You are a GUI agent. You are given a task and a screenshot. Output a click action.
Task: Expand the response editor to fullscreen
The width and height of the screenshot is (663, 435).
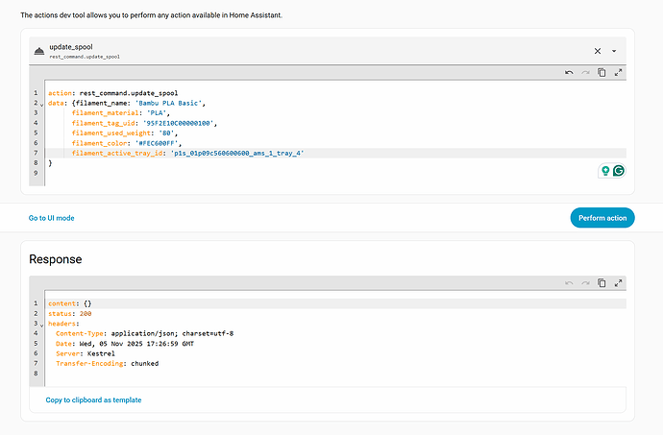618,283
